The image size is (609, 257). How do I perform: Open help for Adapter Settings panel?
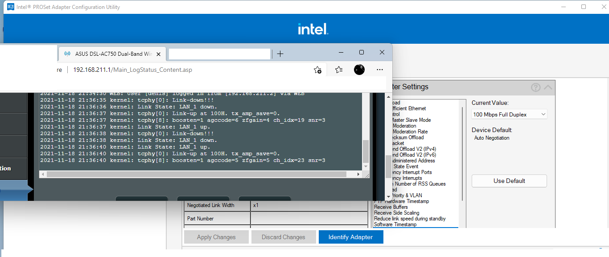tap(536, 87)
